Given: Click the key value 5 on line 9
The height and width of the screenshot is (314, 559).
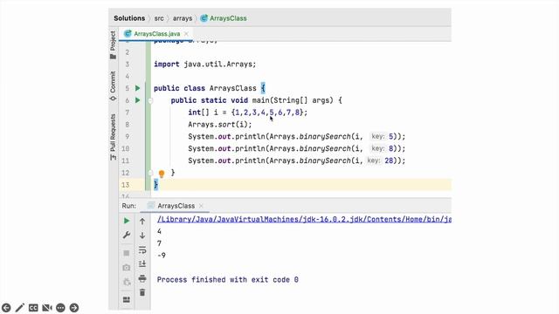Looking at the screenshot, I should [390, 136].
